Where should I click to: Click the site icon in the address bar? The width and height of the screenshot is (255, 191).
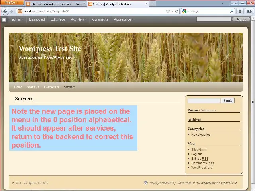click(20, 11)
